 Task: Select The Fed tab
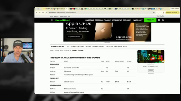tap(88, 46)
